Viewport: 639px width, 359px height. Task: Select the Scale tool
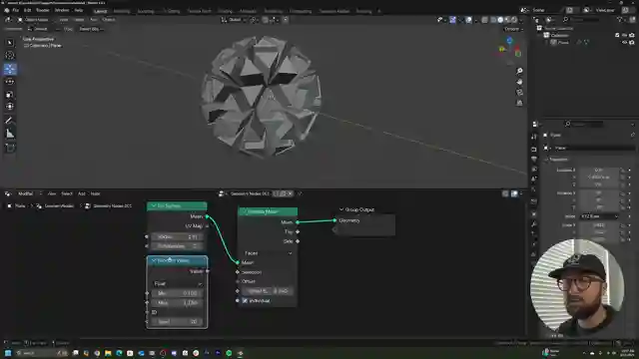coord(10,95)
